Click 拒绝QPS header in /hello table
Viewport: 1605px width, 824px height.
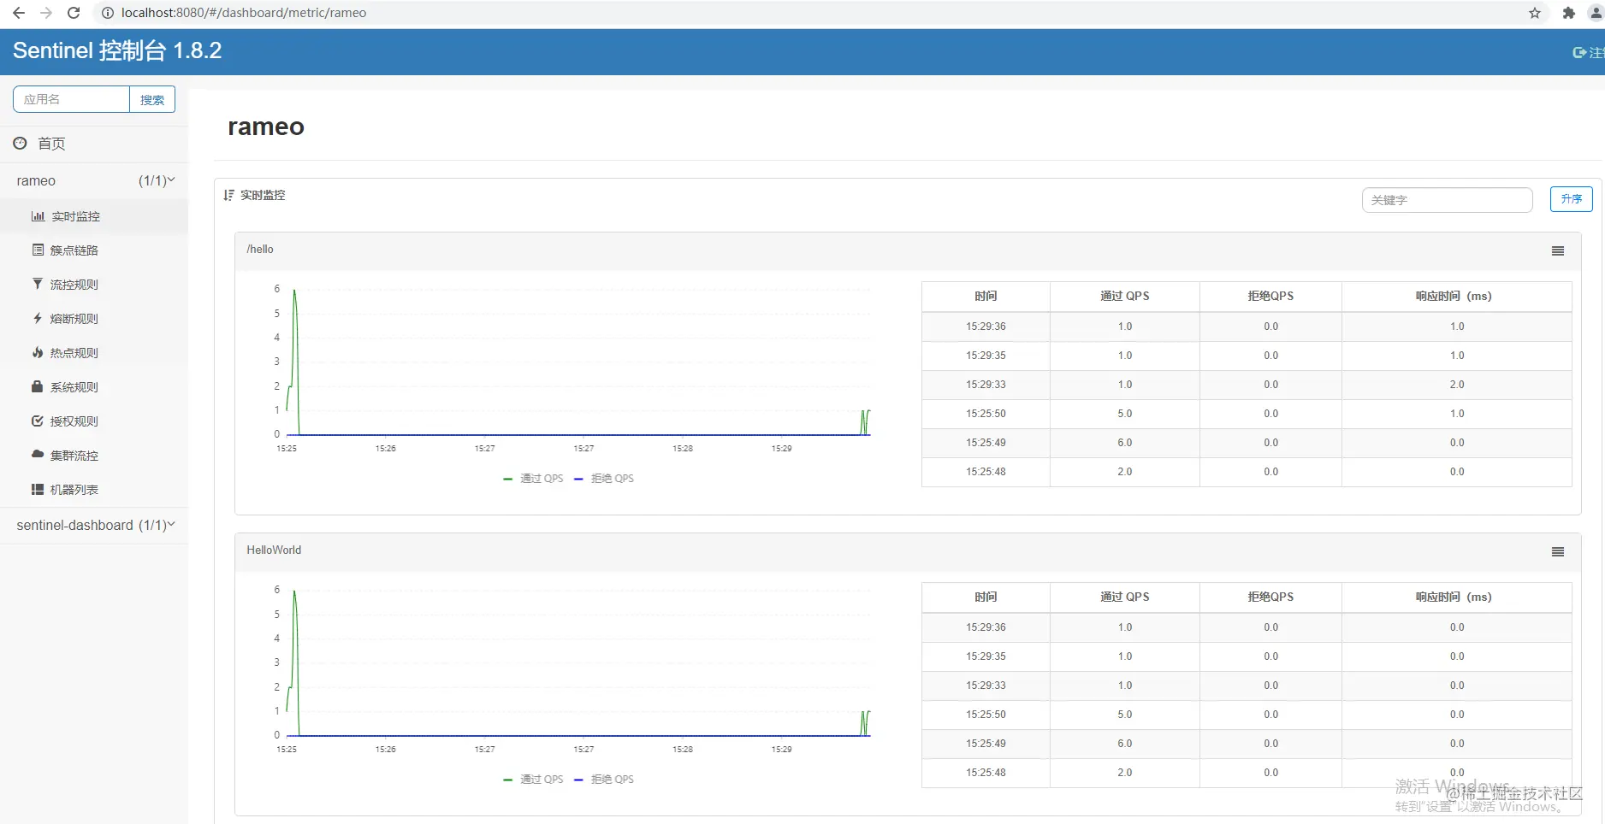(1270, 296)
